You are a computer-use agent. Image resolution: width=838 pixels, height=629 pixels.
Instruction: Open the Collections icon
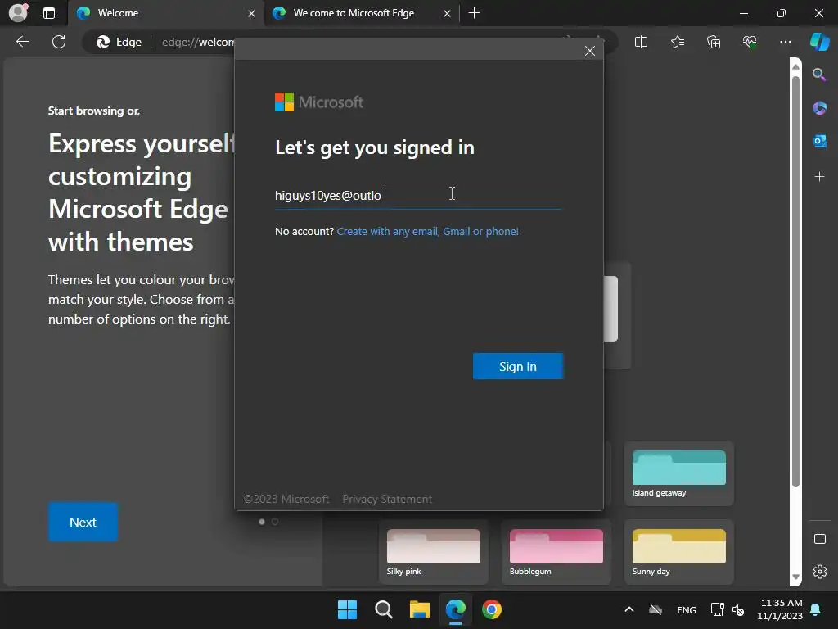pos(714,42)
